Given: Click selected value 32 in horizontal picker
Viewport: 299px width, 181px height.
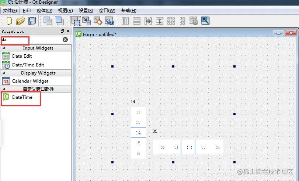Looking at the screenshot, I should click(x=190, y=147).
